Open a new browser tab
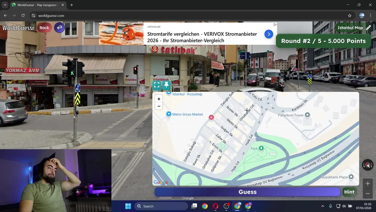This screenshot has width=376, height=212. [x=72, y=5]
